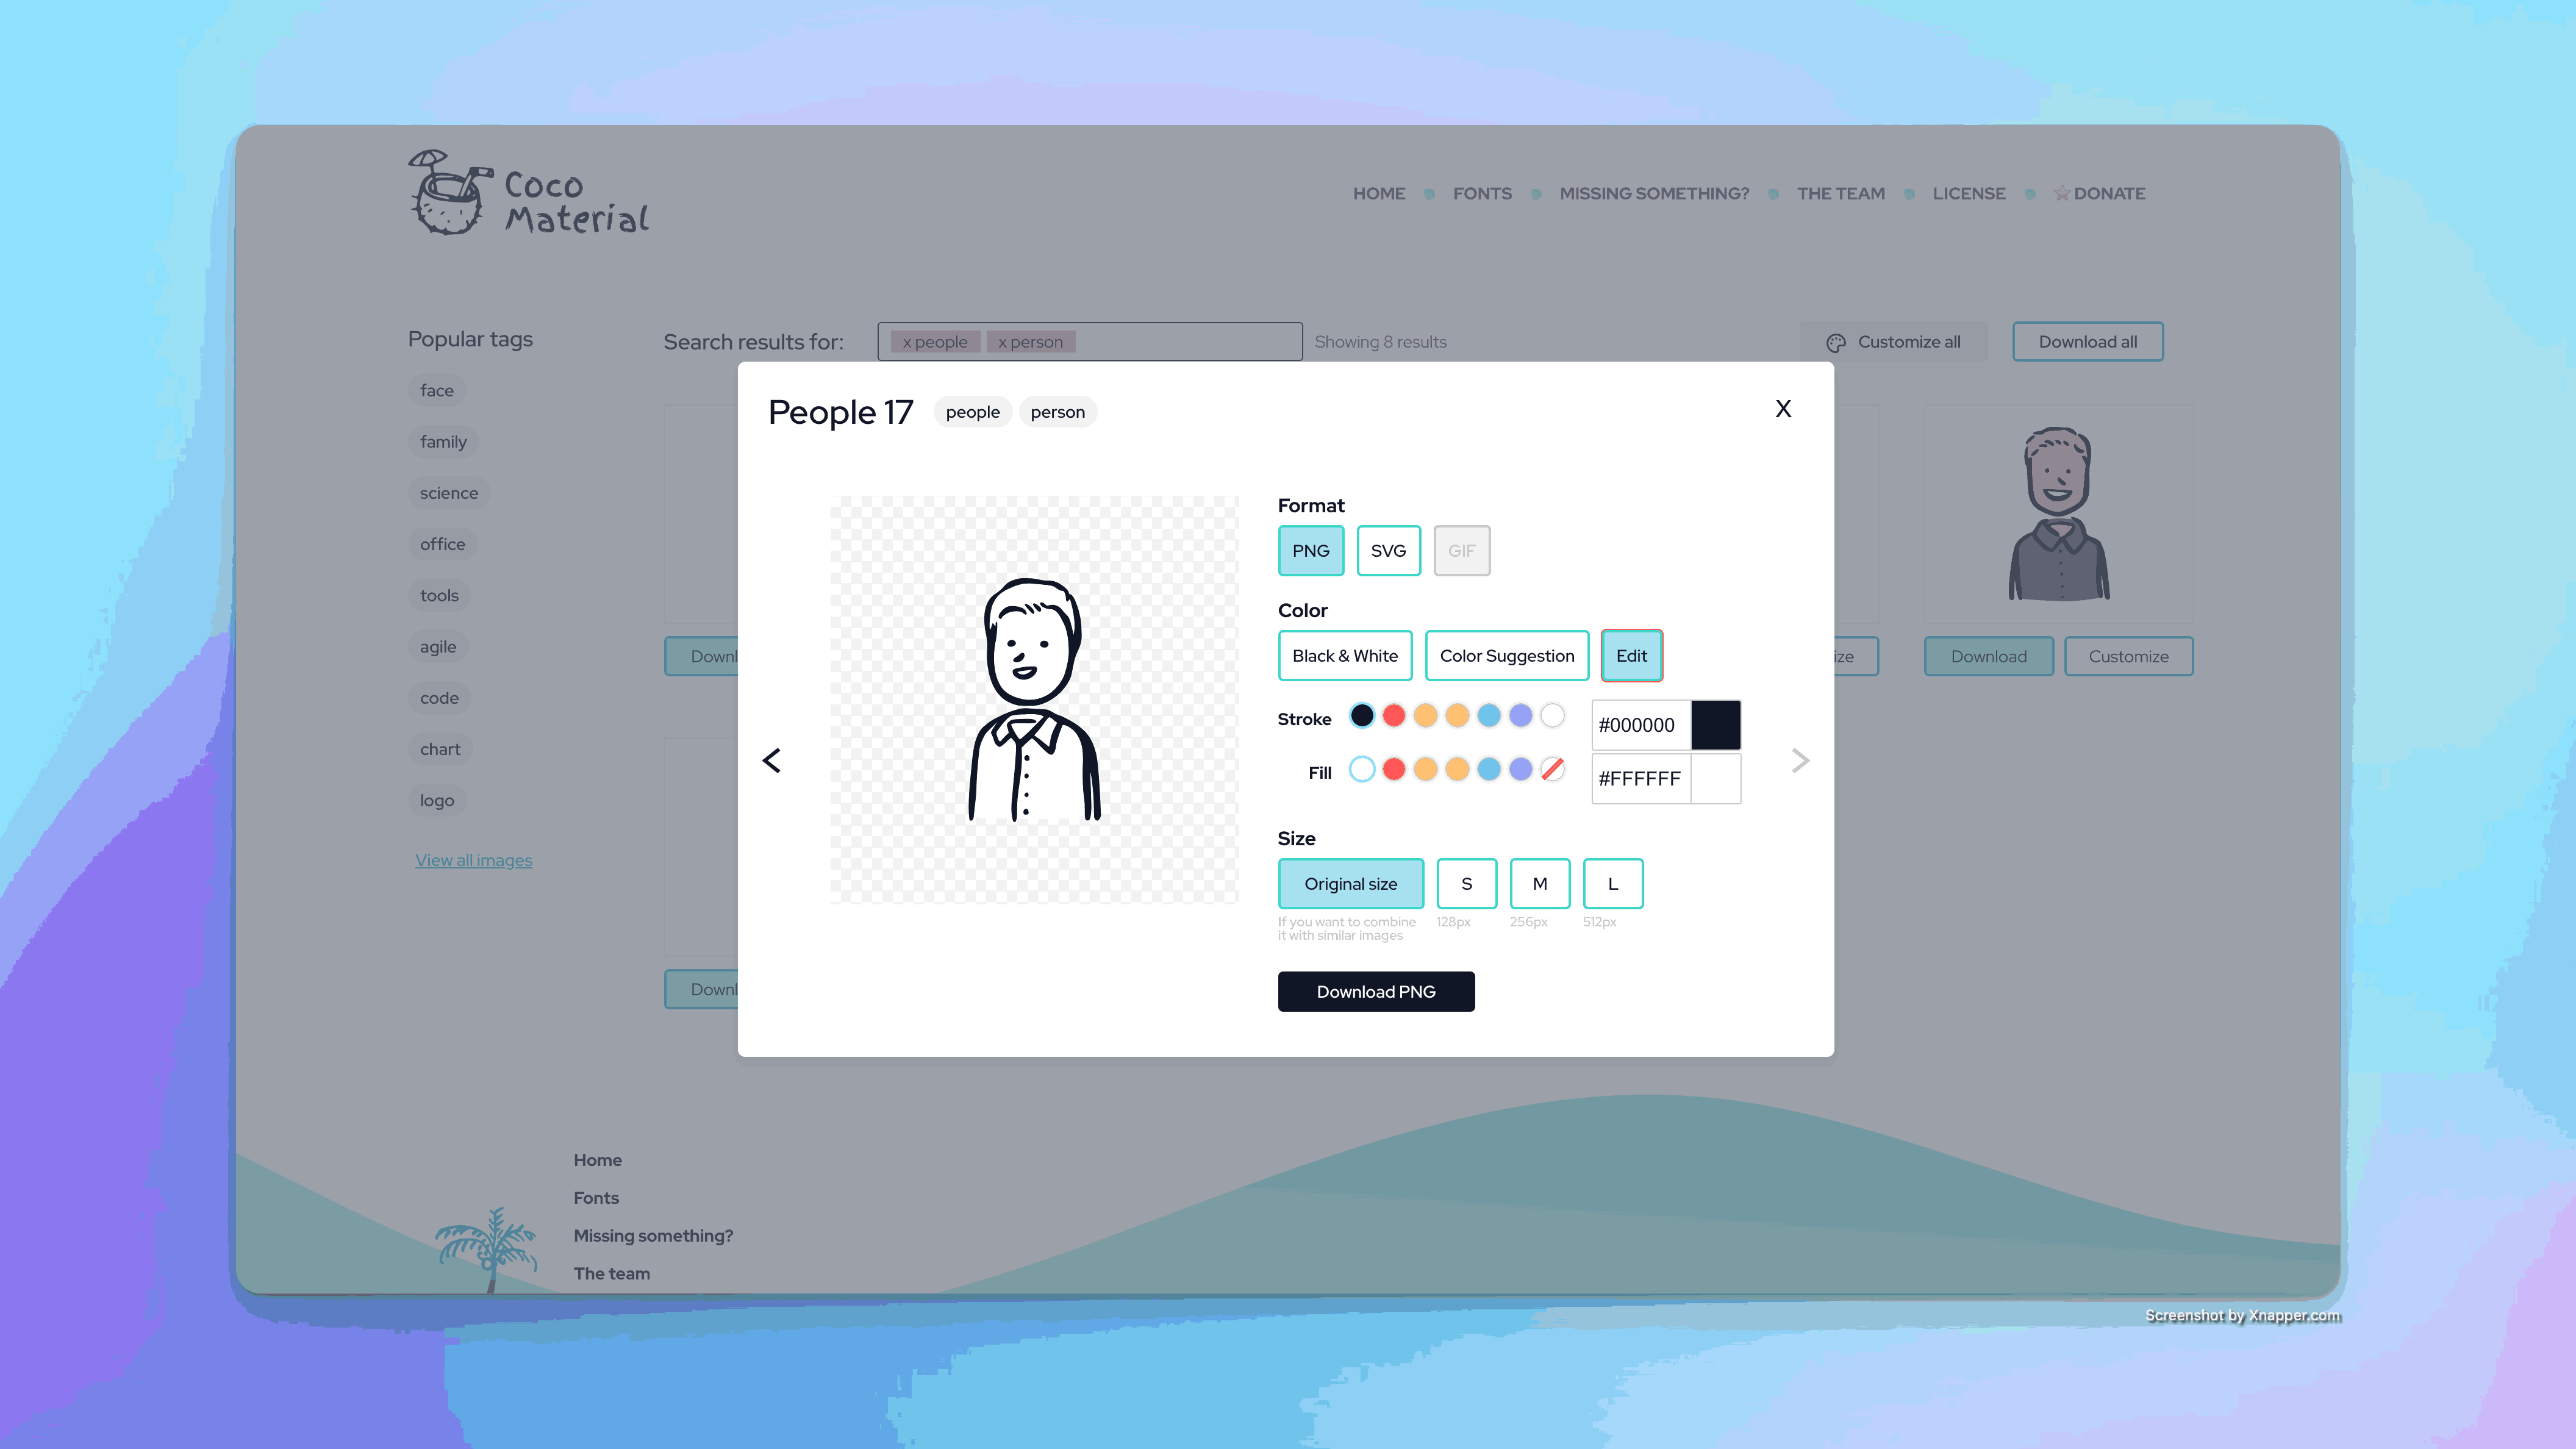Click the star icon beside DONATE
2576x1449 pixels.
point(2061,193)
